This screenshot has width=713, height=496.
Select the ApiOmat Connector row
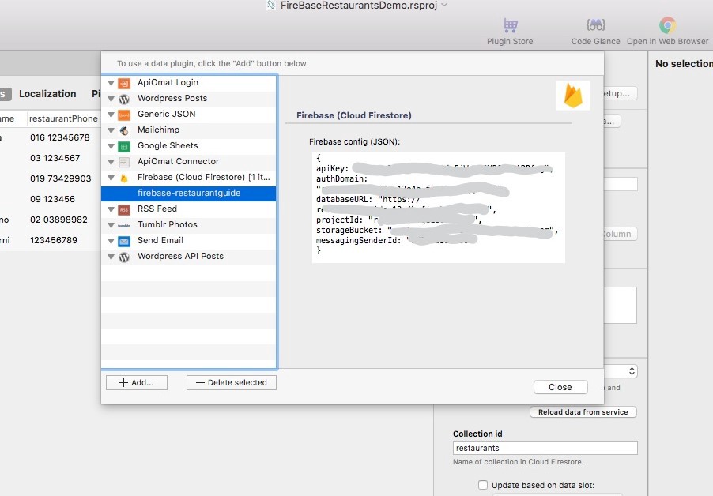tap(189, 162)
